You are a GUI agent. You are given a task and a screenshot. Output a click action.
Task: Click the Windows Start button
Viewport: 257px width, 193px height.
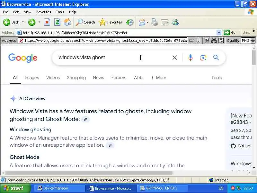[x=15, y=188]
